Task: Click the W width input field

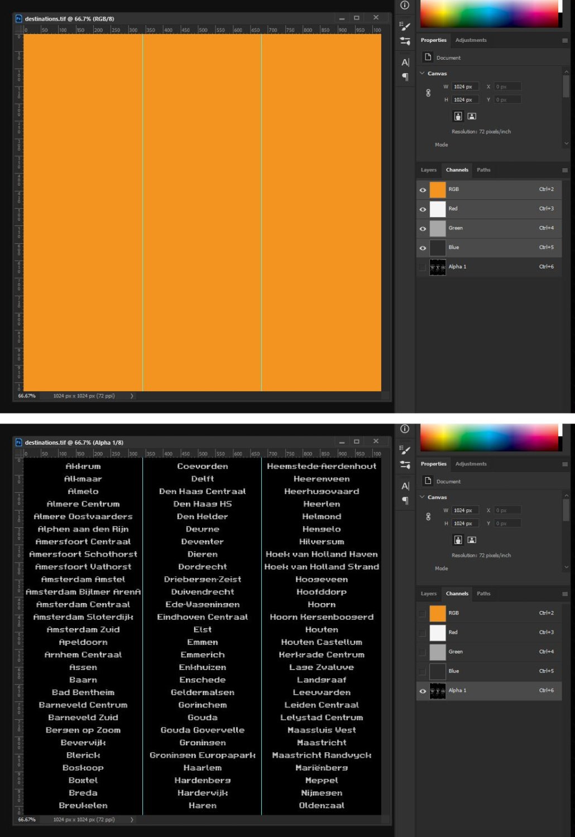Action: tap(465, 86)
